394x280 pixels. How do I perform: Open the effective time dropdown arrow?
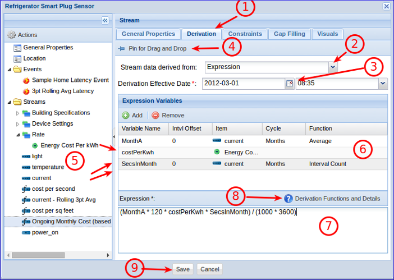pyautogui.click(x=383, y=83)
